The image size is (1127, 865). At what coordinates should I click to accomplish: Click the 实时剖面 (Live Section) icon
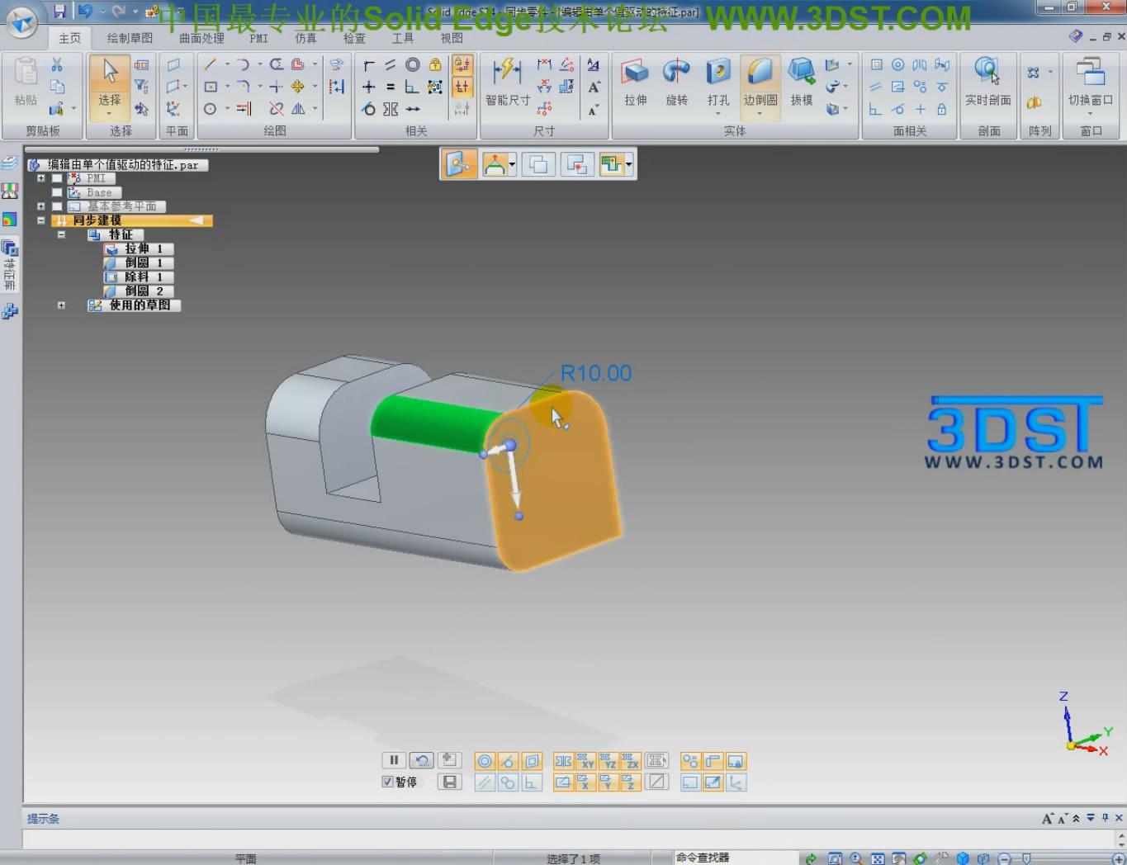(x=987, y=83)
